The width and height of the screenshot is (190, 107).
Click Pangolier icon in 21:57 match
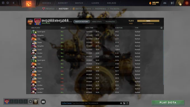34,35
